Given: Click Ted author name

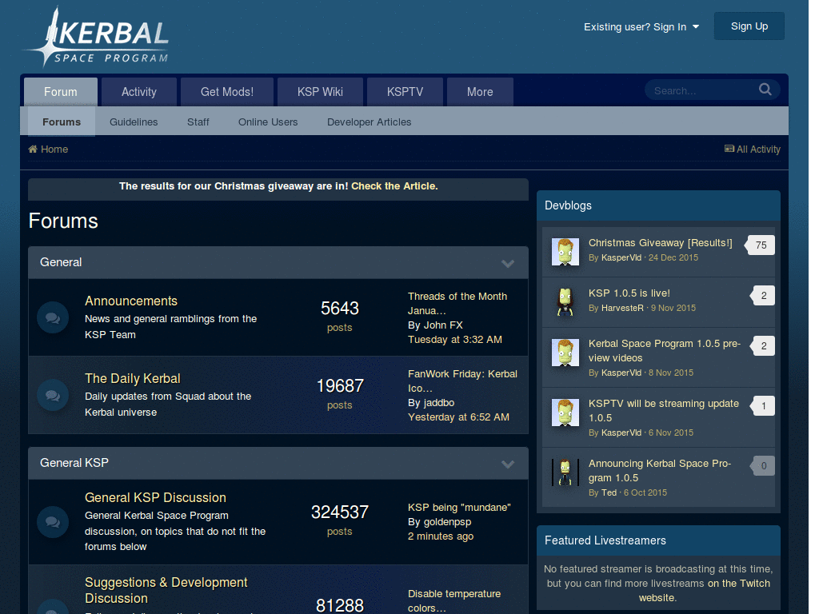Looking at the screenshot, I should [x=609, y=492].
